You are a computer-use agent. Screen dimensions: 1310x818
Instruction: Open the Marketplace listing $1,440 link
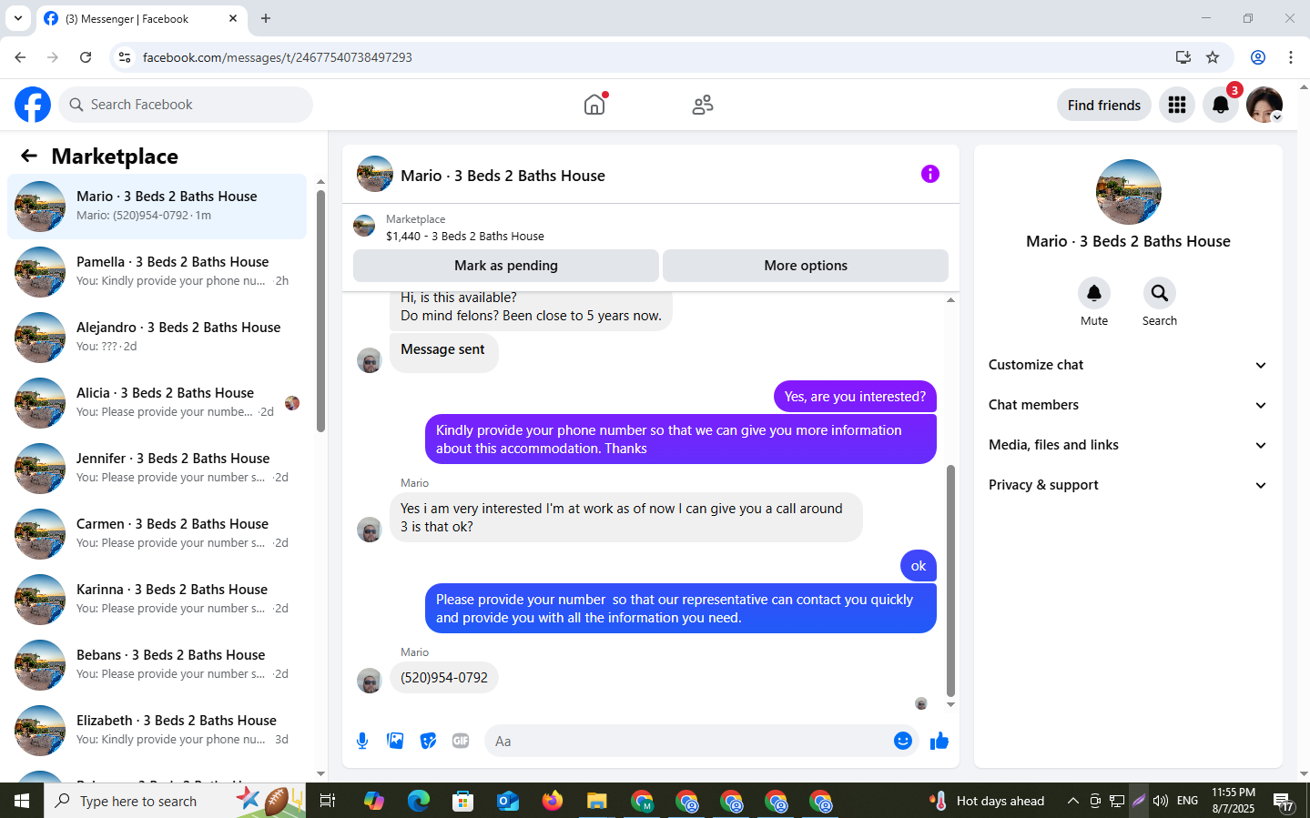tap(464, 236)
